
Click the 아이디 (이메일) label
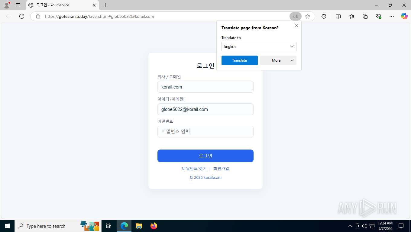(x=171, y=99)
